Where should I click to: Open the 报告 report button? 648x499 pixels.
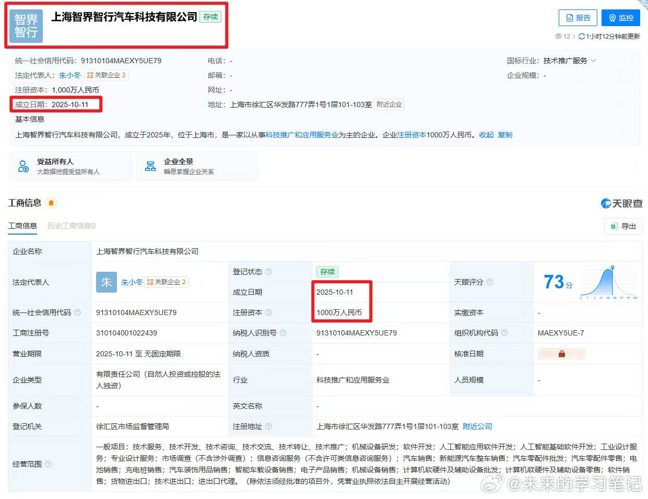point(578,18)
